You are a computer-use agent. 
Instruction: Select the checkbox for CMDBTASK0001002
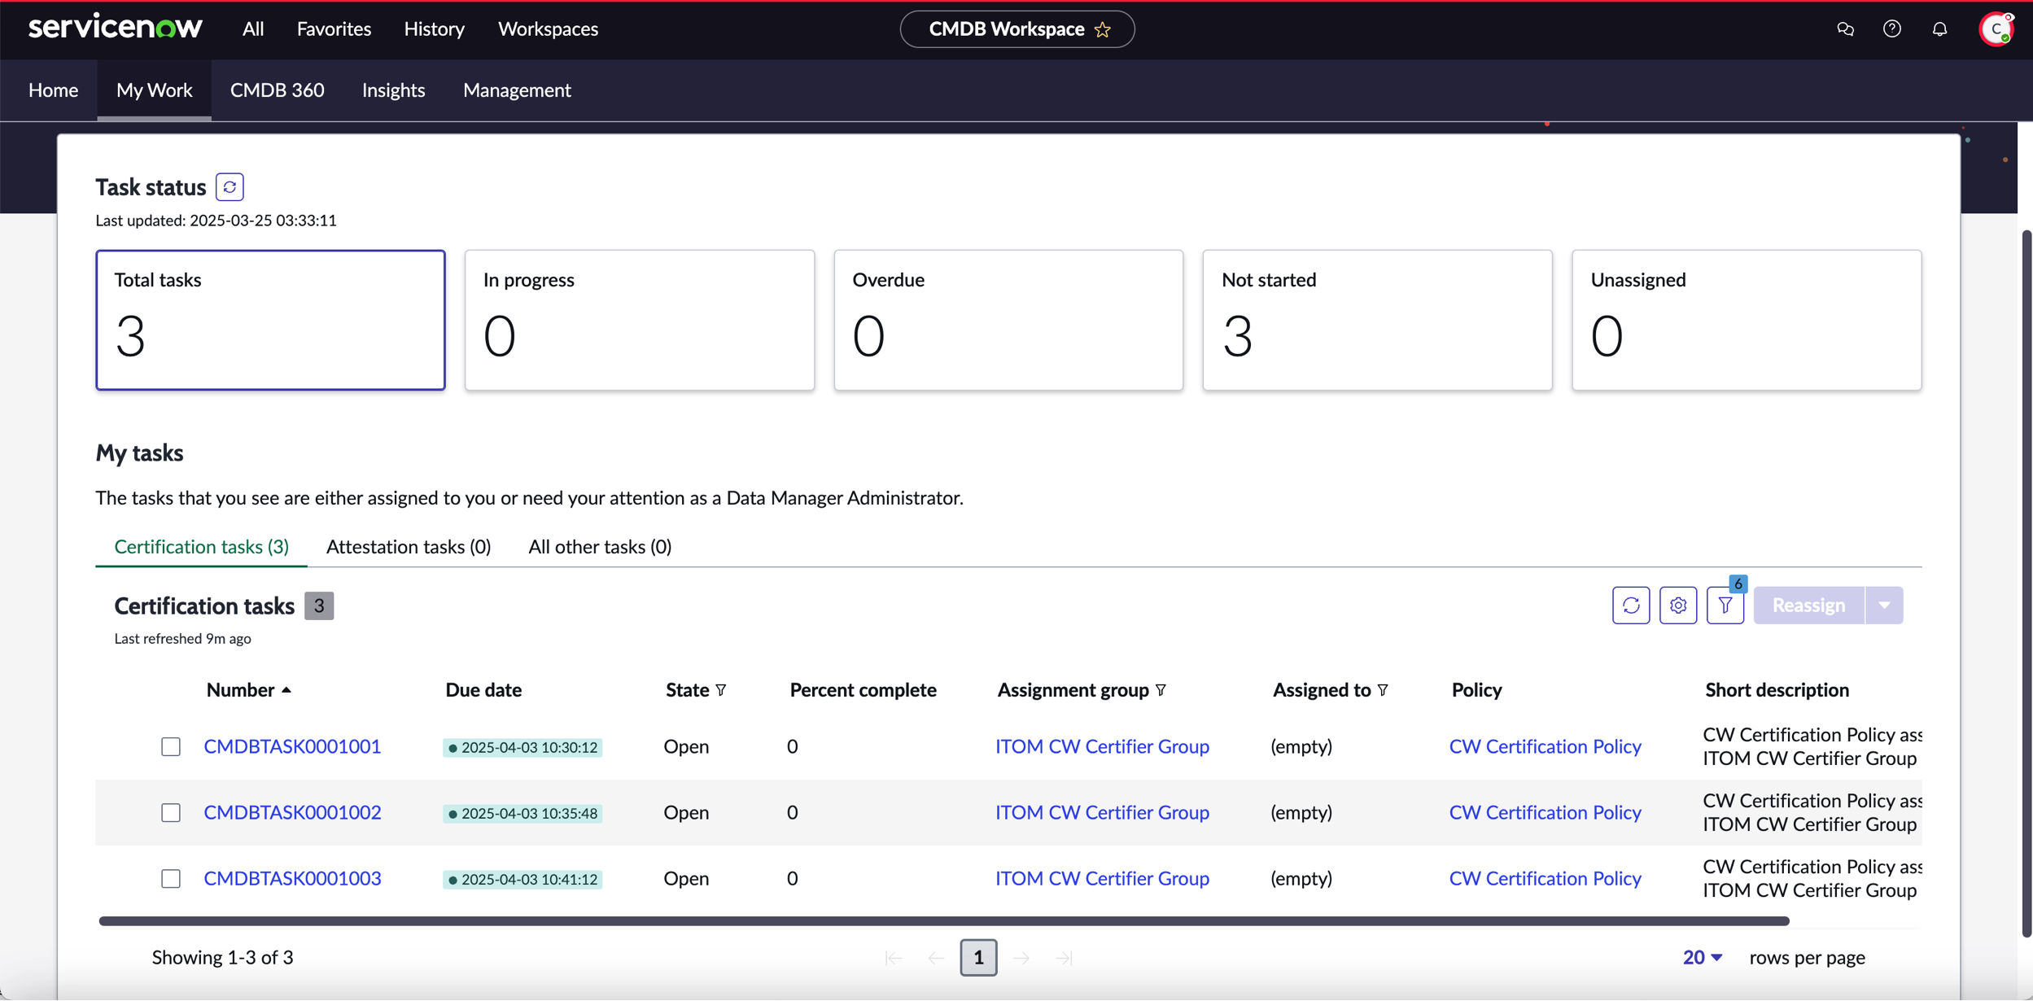[x=171, y=813]
